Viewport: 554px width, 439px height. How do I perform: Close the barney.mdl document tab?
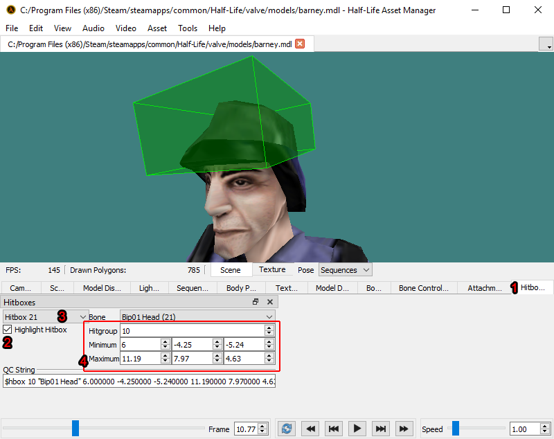[x=300, y=44]
